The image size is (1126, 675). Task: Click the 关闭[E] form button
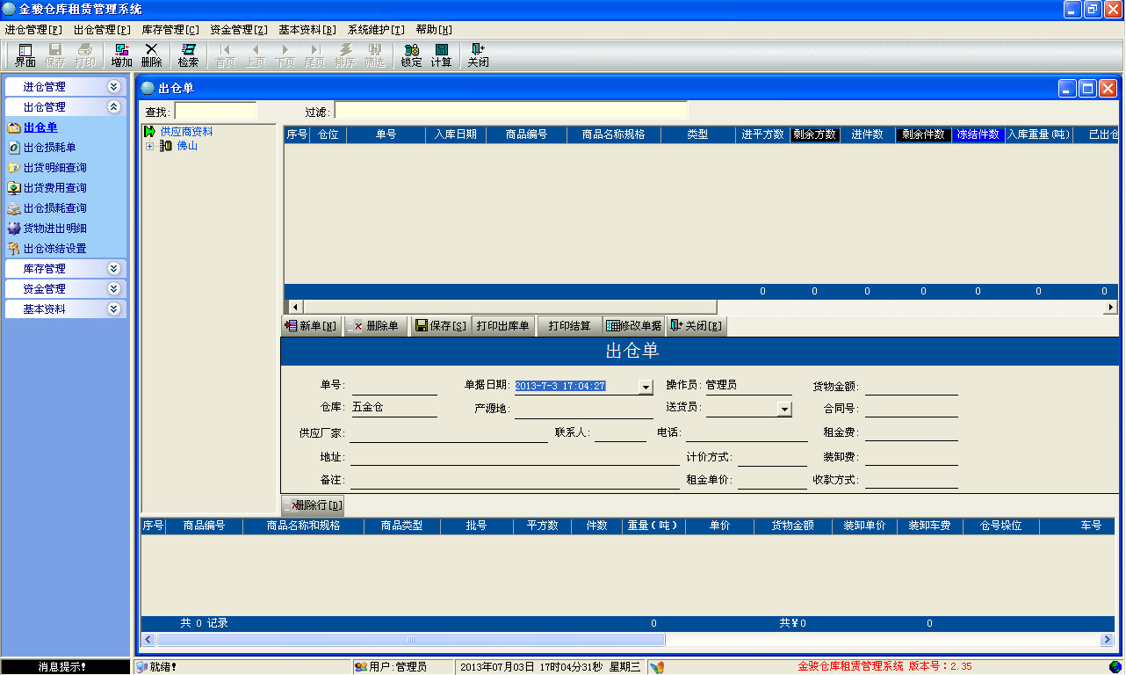(697, 326)
